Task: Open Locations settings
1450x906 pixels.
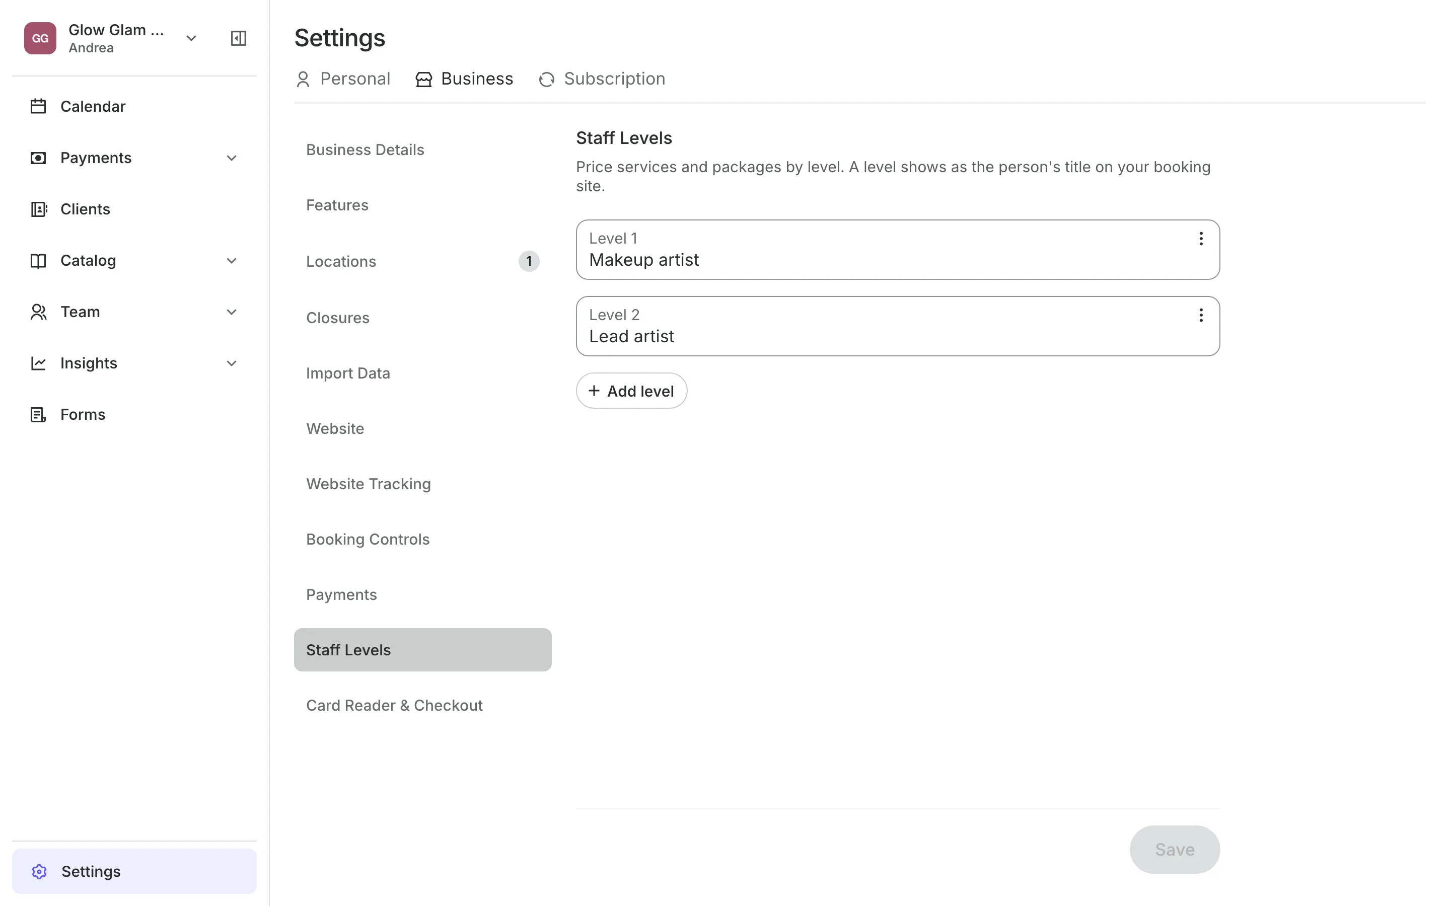Action: [422, 261]
